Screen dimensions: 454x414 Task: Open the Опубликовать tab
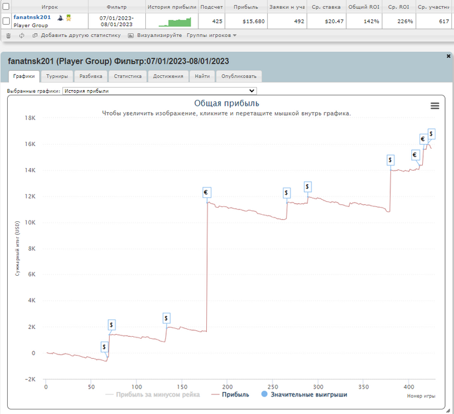tap(239, 76)
